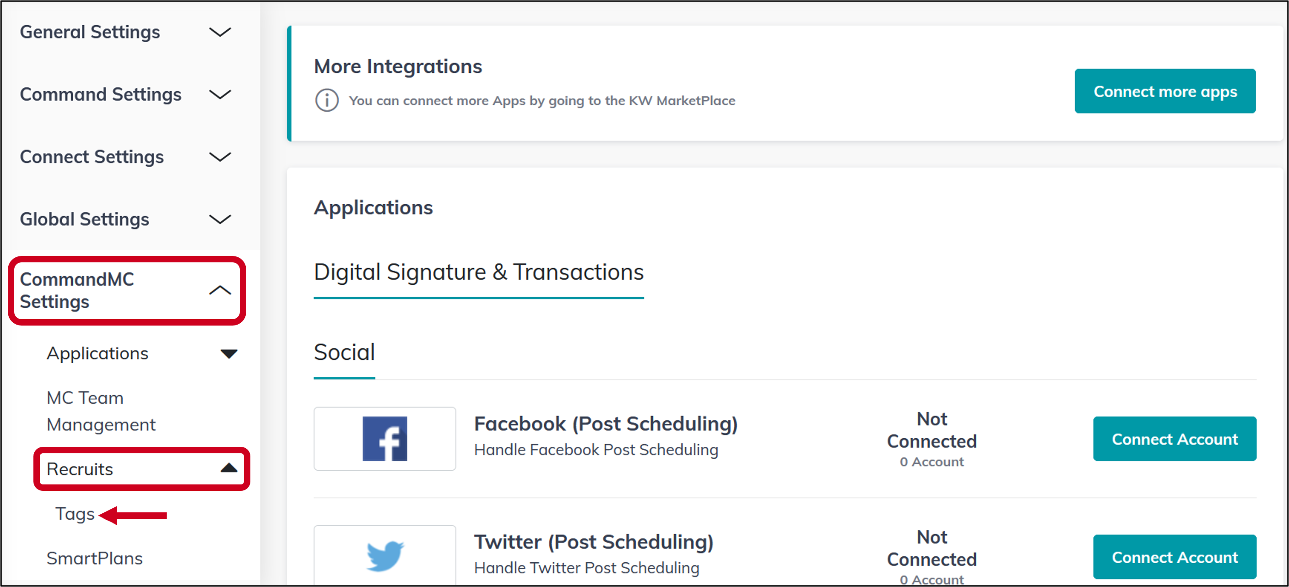Open MC Team Management
Screen dimensions: 1289x587
(x=101, y=410)
